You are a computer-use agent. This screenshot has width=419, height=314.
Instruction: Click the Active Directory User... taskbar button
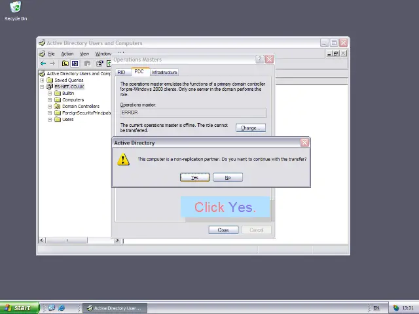115,308
